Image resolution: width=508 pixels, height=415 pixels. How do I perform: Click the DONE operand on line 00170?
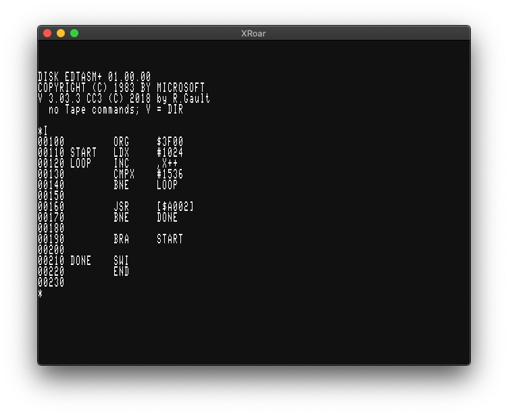pyautogui.click(x=167, y=217)
